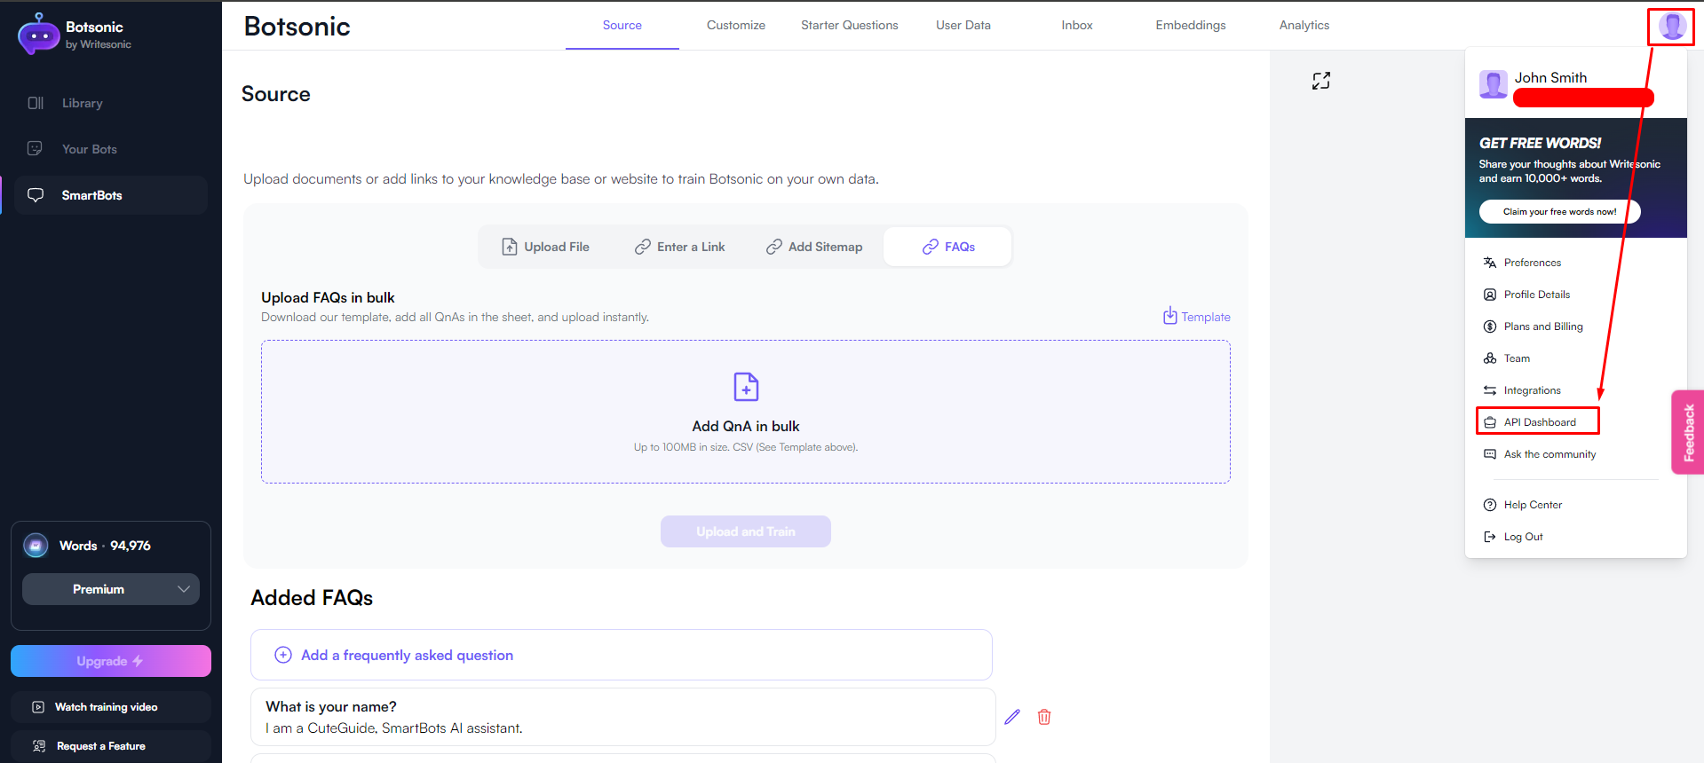Click the John Smith name in menu
1704x763 pixels.
[x=1550, y=78]
